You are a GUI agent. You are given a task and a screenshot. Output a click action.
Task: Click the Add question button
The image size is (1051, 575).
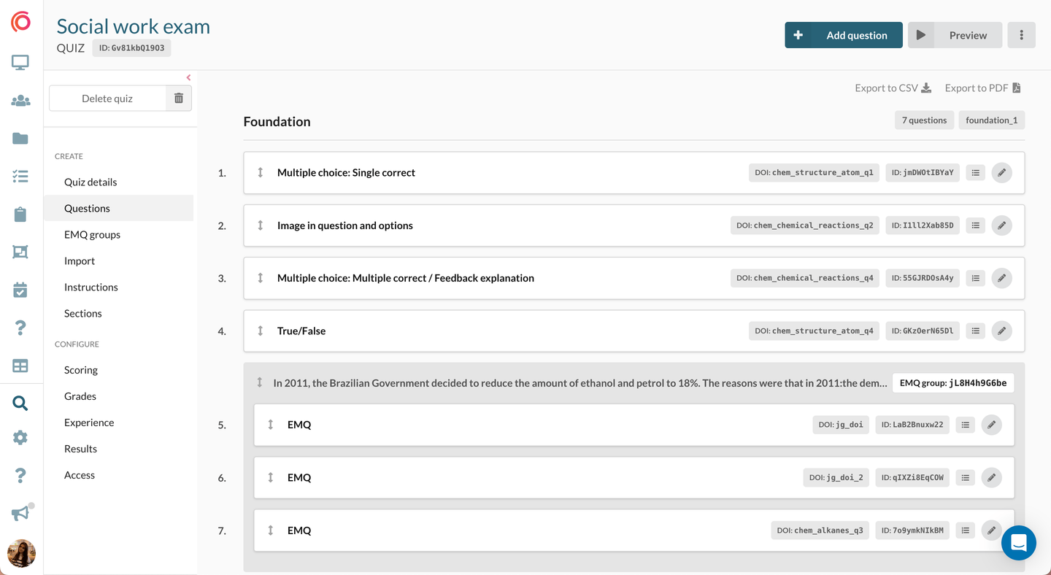pos(843,35)
